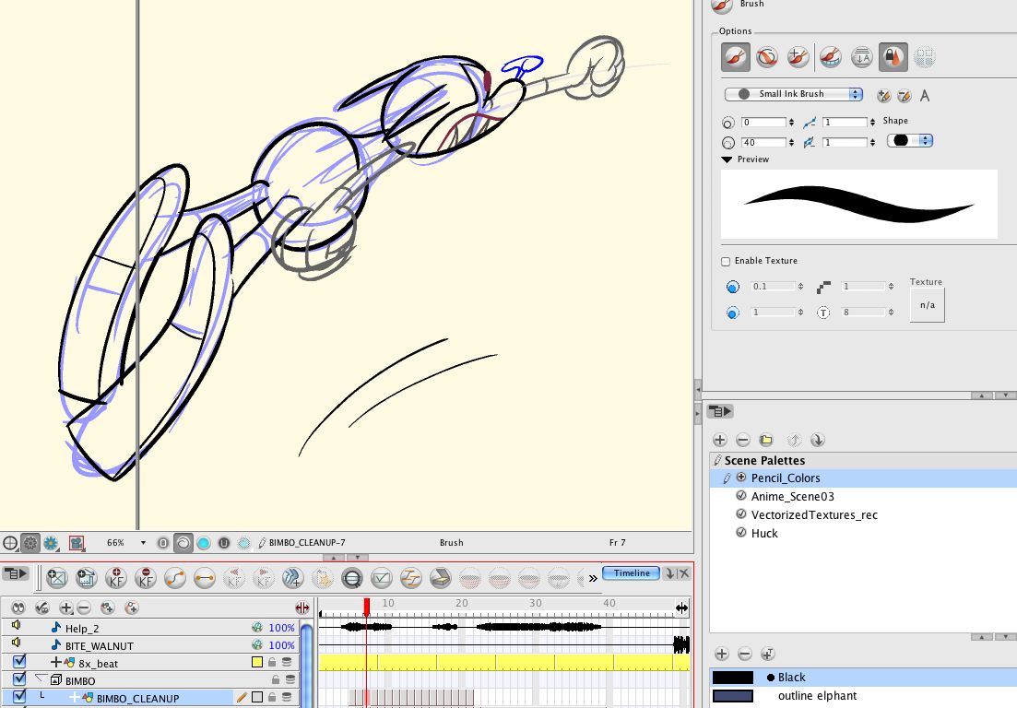The height and width of the screenshot is (708, 1017).
Task: Click the palette folder import icon
Action: 766,440
